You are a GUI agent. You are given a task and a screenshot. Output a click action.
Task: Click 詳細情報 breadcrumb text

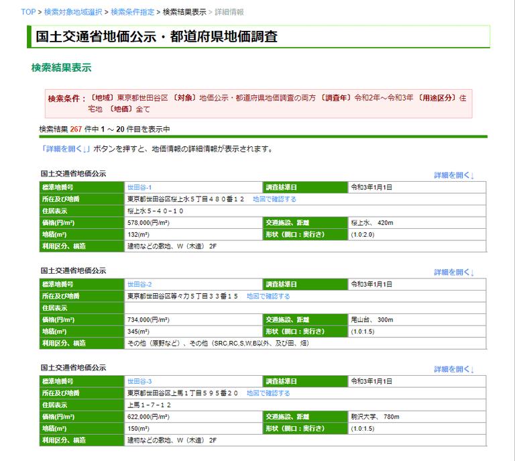pyautogui.click(x=229, y=12)
